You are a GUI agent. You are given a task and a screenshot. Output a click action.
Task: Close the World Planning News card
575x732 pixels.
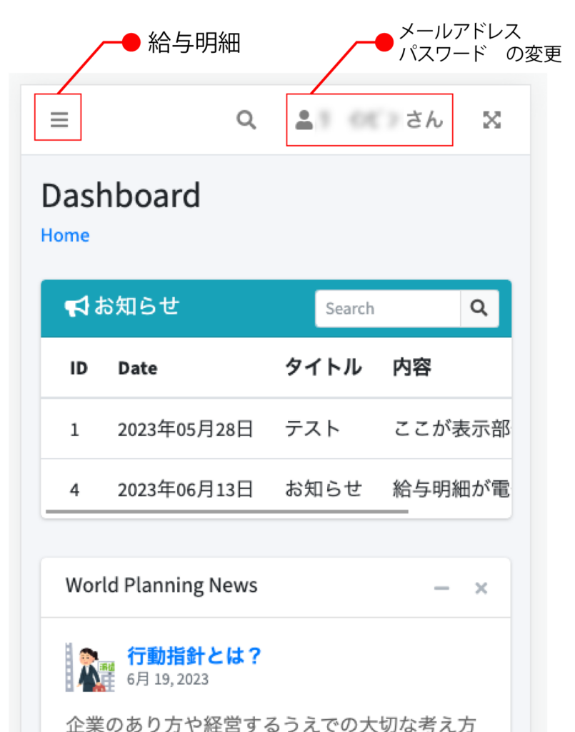(x=481, y=588)
